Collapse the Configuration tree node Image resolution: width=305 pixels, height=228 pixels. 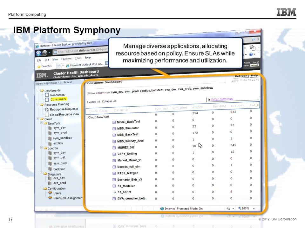pyautogui.click(x=41, y=188)
